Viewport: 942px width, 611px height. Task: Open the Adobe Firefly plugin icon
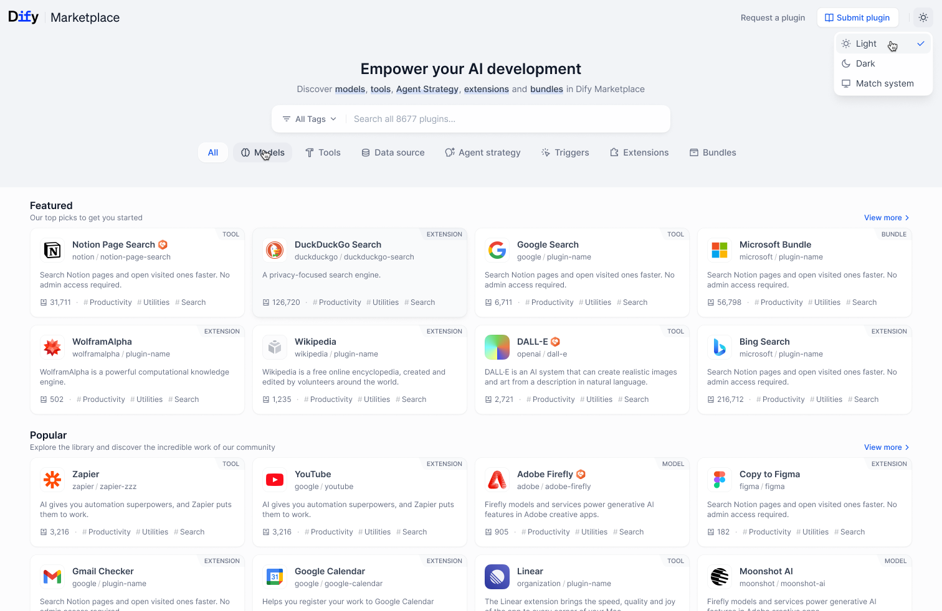[x=497, y=480]
